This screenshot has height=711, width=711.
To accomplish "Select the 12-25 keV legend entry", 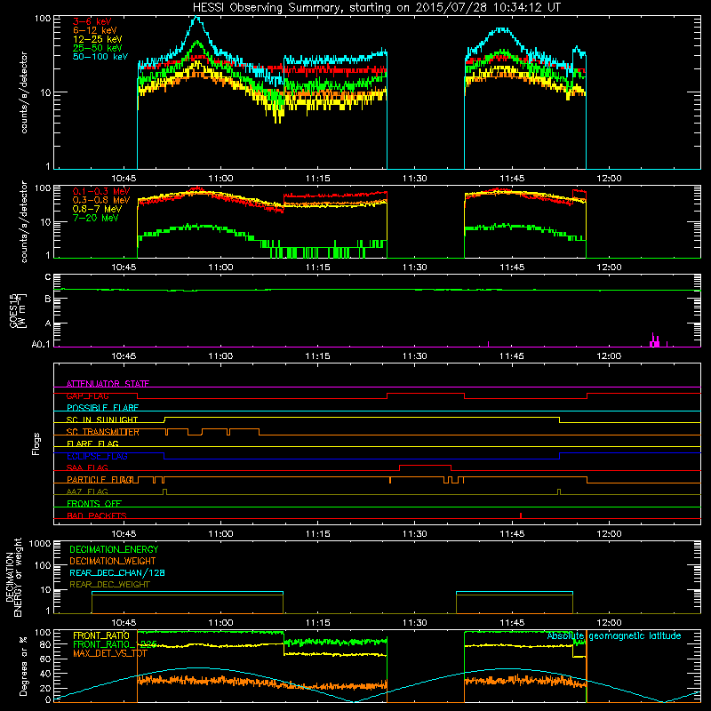I will click(x=98, y=39).
